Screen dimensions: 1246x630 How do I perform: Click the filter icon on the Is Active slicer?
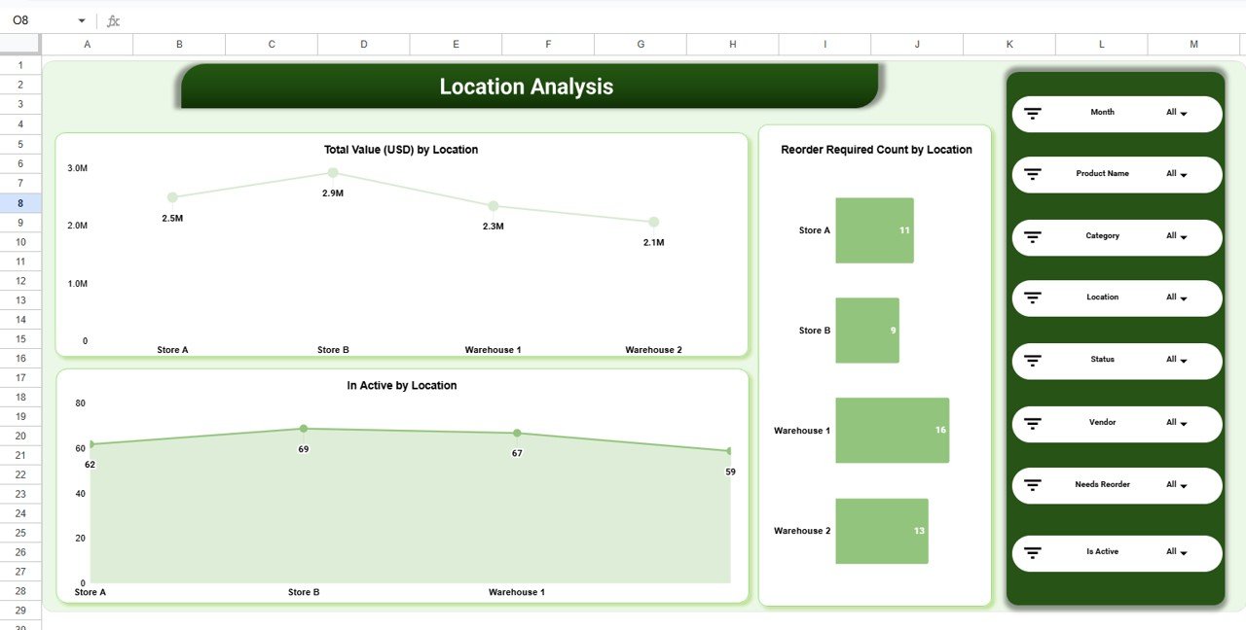(1033, 552)
